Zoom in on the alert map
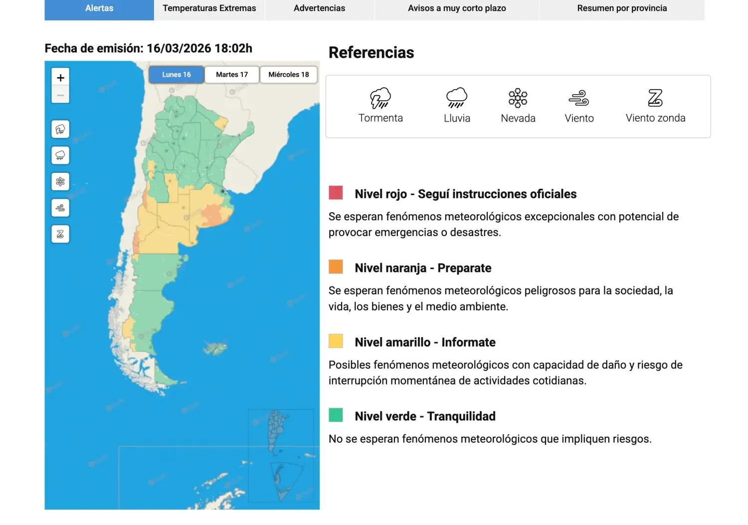The image size is (748, 525). 60,78
